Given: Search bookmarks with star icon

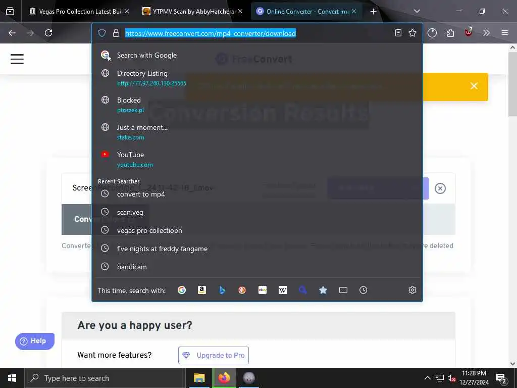Looking at the screenshot, I should pos(323,290).
